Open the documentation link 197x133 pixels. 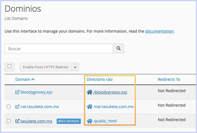(x=159, y=31)
